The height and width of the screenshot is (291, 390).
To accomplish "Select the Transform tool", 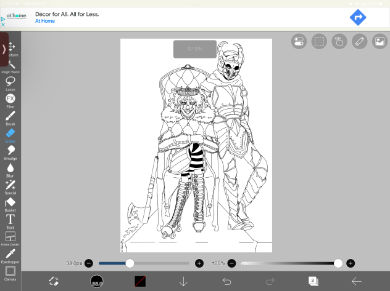I will [12, 49].
